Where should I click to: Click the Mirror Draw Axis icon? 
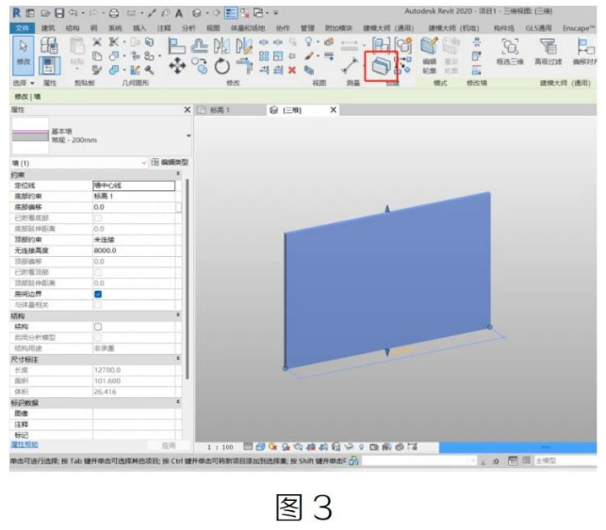pyautogui.click(x=244, y=46)
